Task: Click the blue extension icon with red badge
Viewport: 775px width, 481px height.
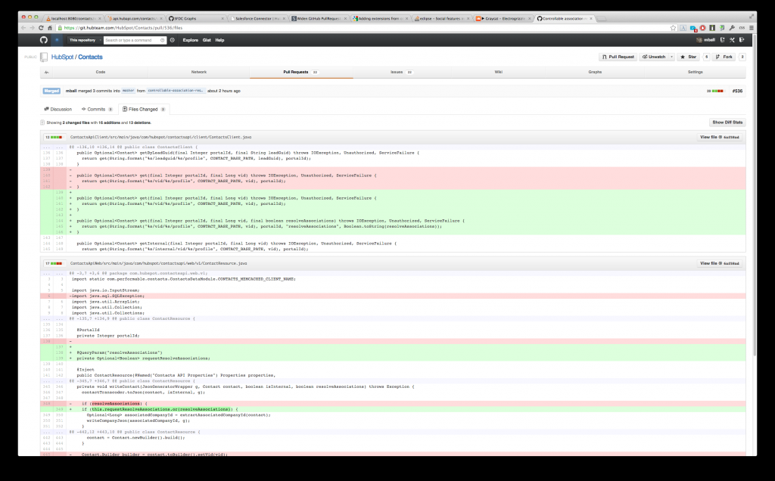Action: [x=693, y=28]
